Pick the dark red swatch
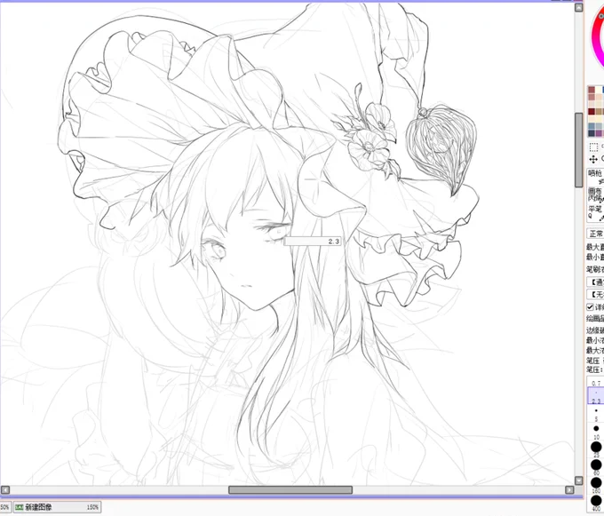The width and height of the screenshot is (604, 516). (592, 112)
